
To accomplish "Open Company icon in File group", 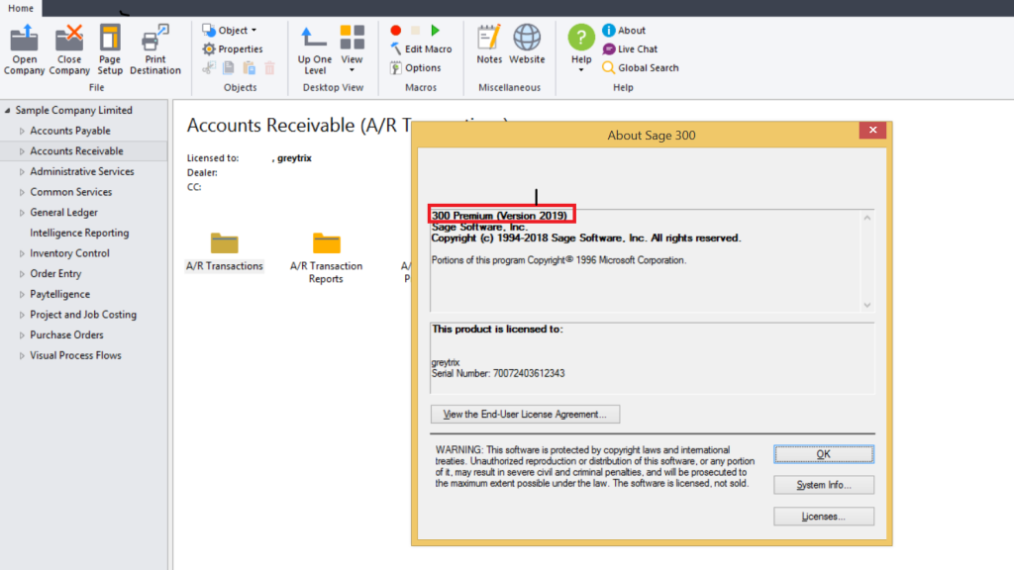I will [x=24, y=49].
